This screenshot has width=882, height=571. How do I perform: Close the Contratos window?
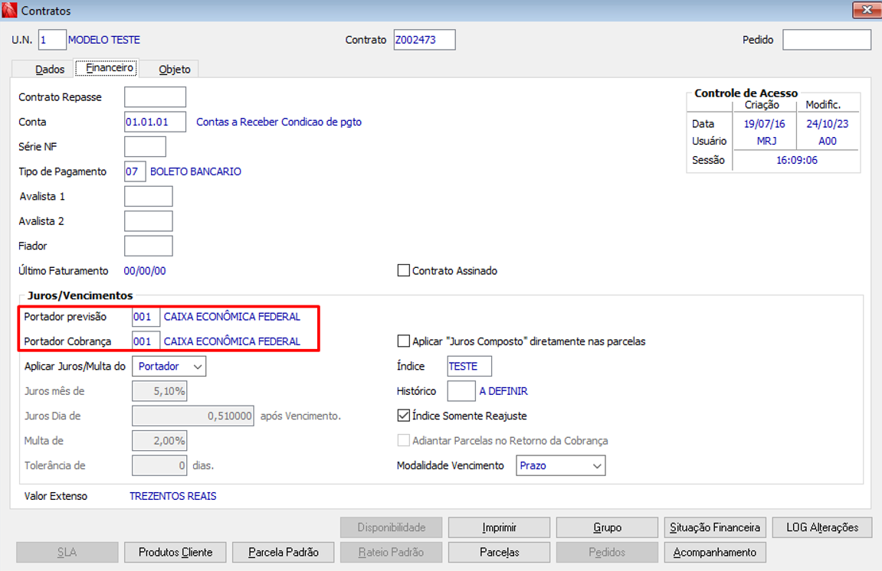867,9
